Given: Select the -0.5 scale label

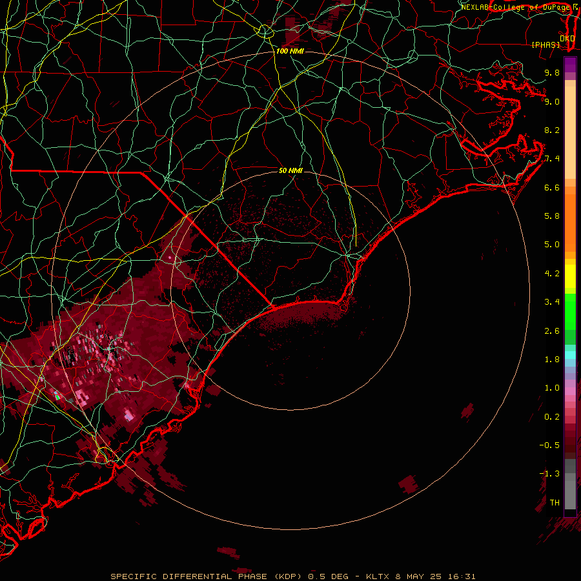Looking at the screenshot, I should pyautogui.click(x=549, y=445).
